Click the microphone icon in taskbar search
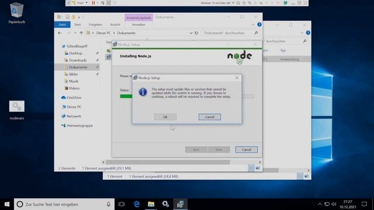 [x=108, y=204]
